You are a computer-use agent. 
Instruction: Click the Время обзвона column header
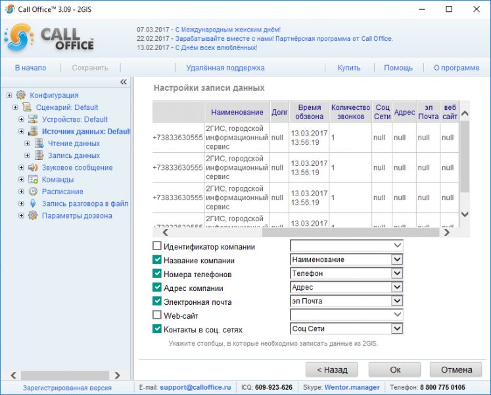click(x=309, y=112)
